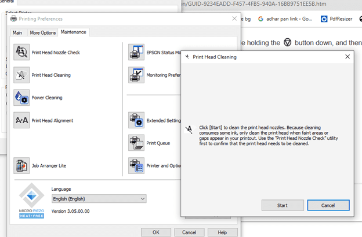
Task: Open the Print Head Nozzle Check icon
Action: (21, 52)
